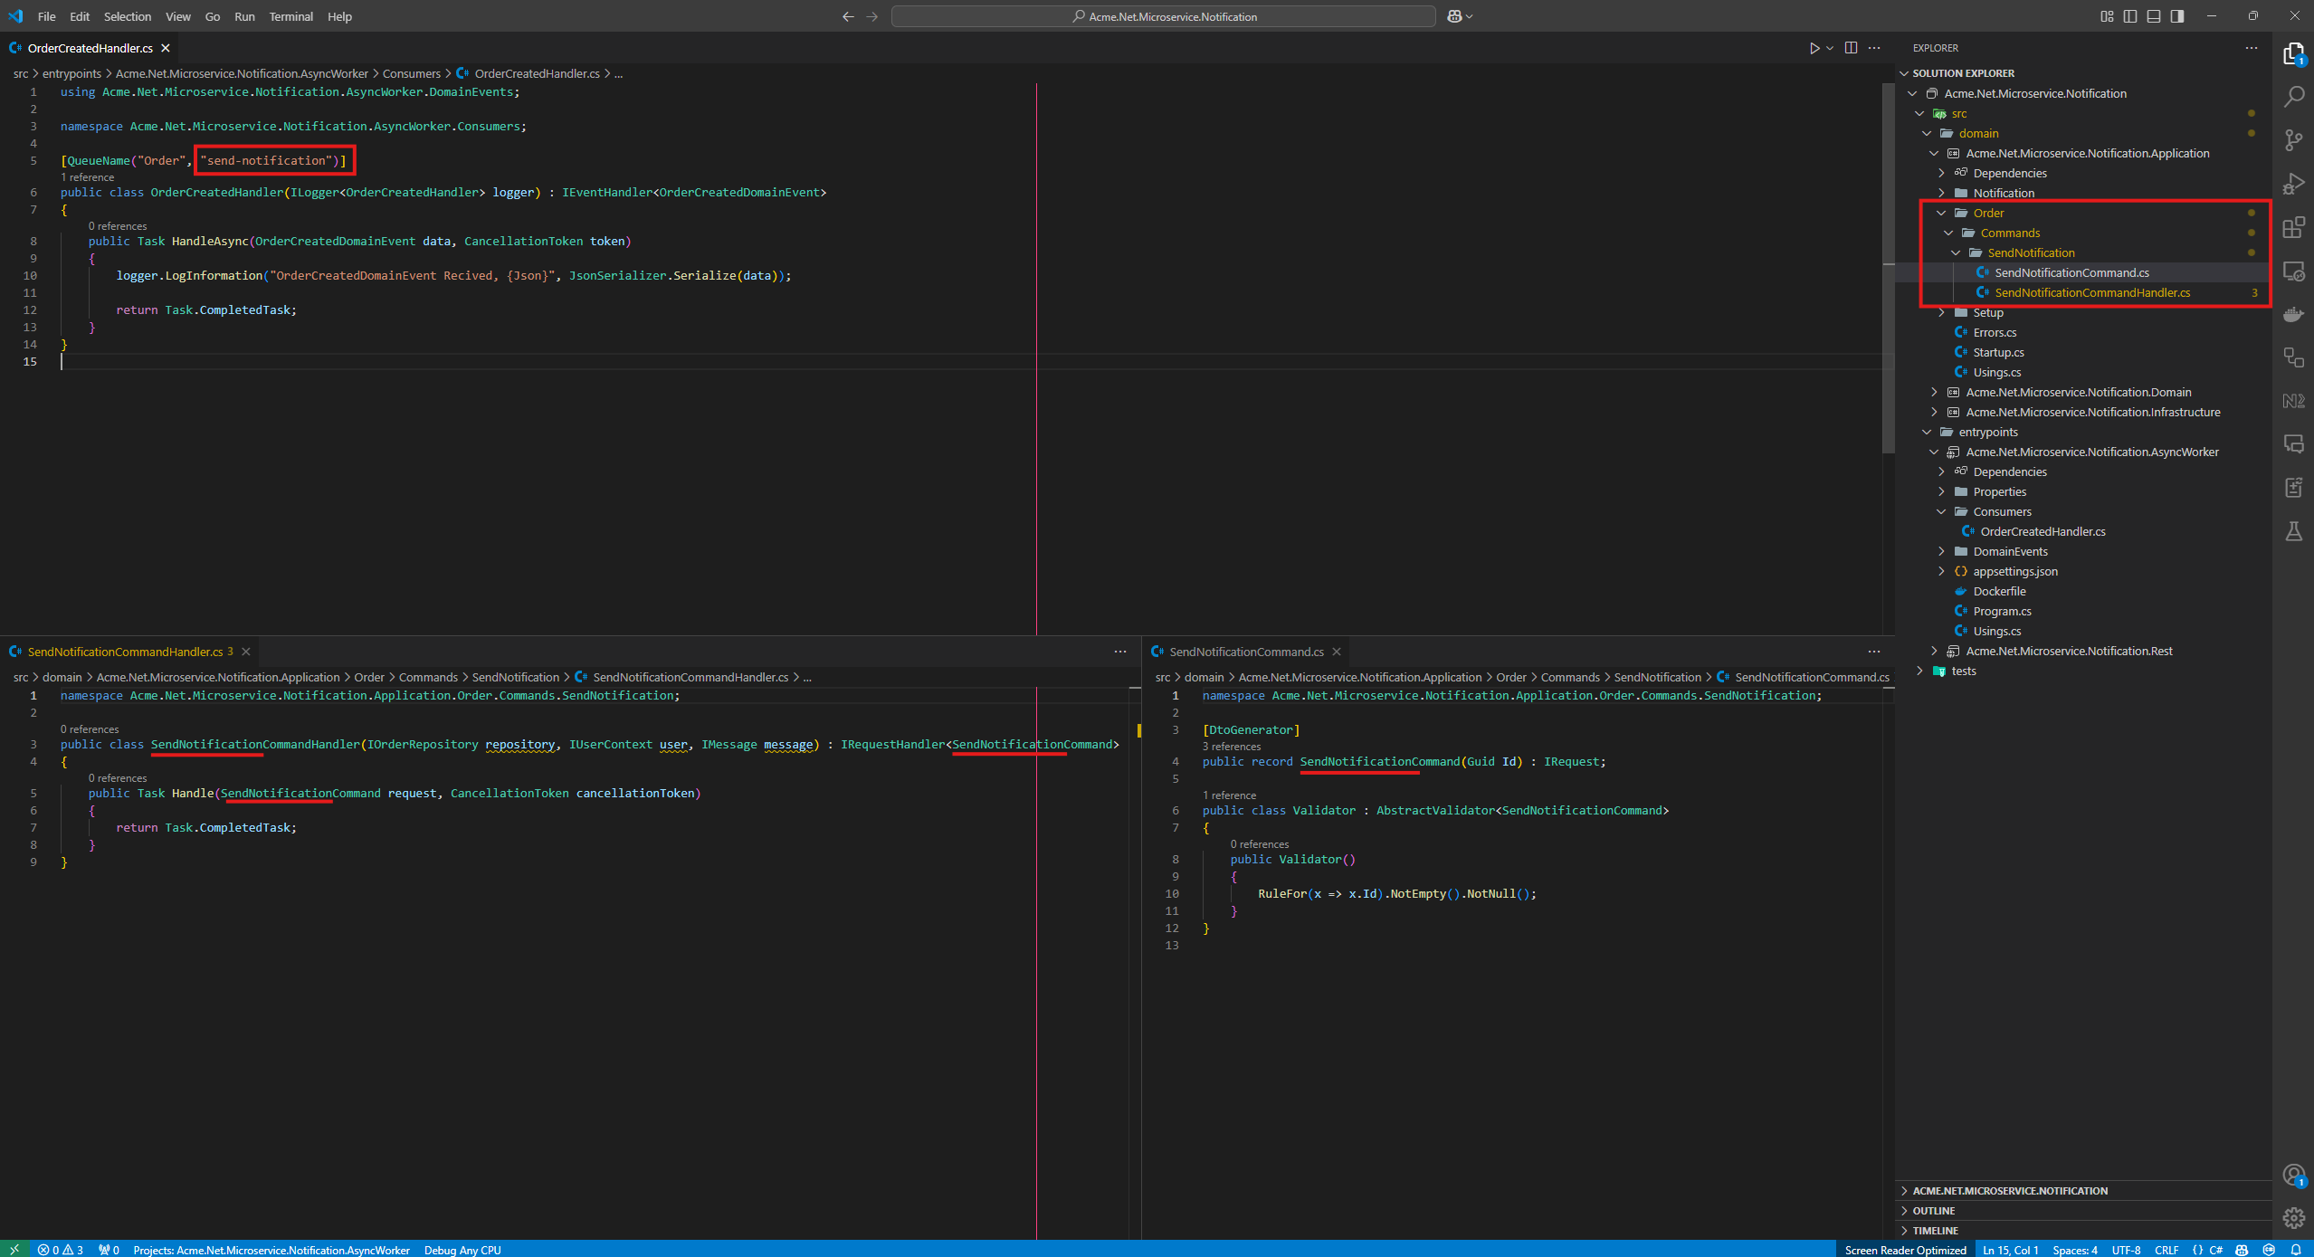This screenshot has width=2314, height=1257.
Task: Click the Copilot icon next to command center
Action: pos(1455,16)
